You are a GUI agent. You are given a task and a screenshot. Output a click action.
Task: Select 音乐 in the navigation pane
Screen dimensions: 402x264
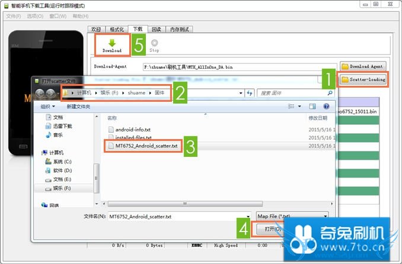pyautogui.click(x=55, y=135)
